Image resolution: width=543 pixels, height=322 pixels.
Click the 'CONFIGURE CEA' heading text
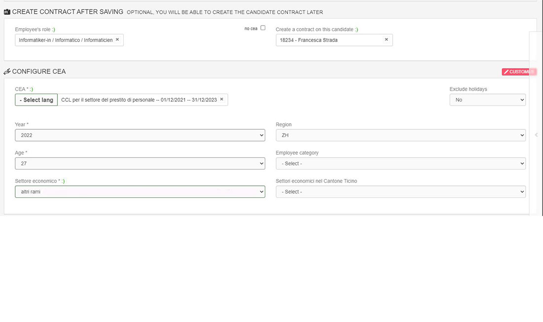click(x=39, y=72)
